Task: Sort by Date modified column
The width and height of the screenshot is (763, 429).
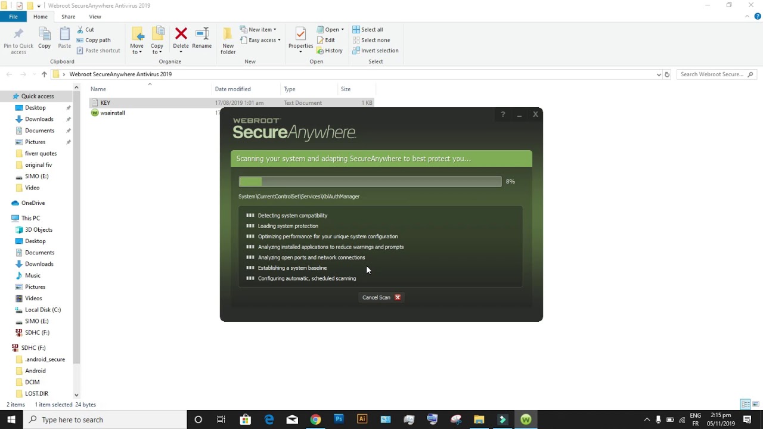Action: point(232,89)
